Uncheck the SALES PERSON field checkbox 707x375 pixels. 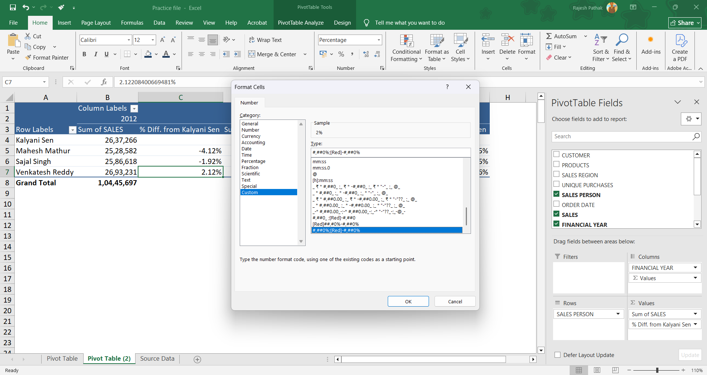556,194
